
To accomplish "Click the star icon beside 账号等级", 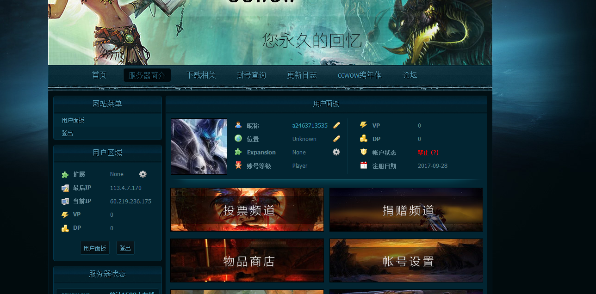I will pos(238,165).
